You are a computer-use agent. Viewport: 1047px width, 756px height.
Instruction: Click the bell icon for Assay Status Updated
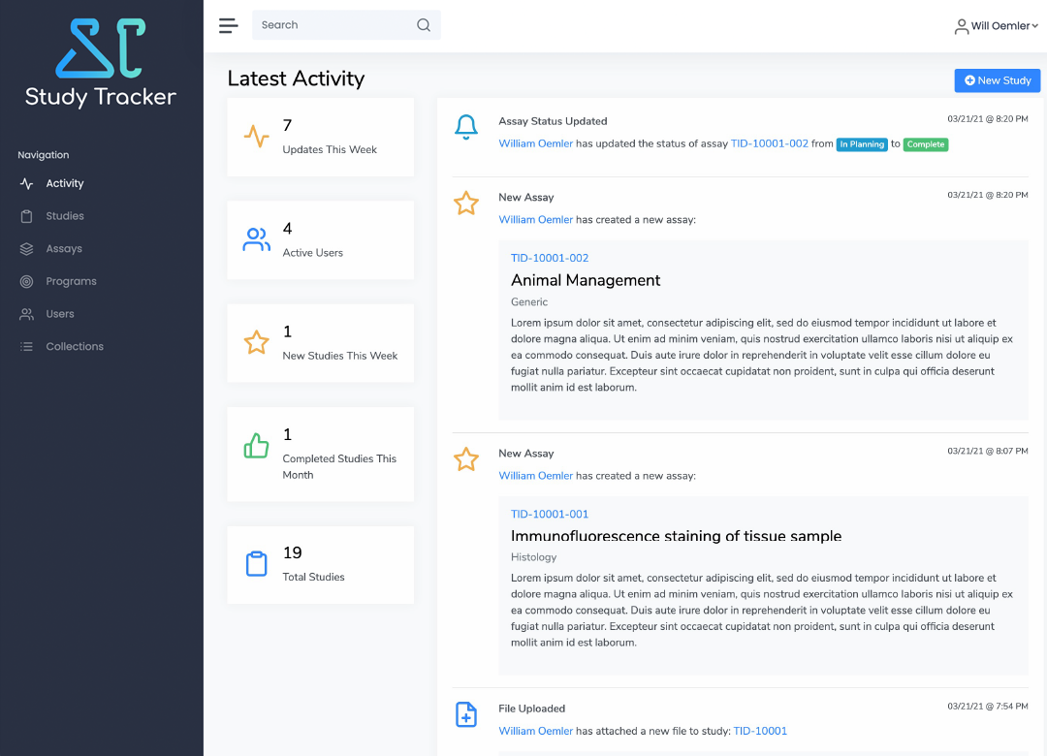tap(466, 127)
